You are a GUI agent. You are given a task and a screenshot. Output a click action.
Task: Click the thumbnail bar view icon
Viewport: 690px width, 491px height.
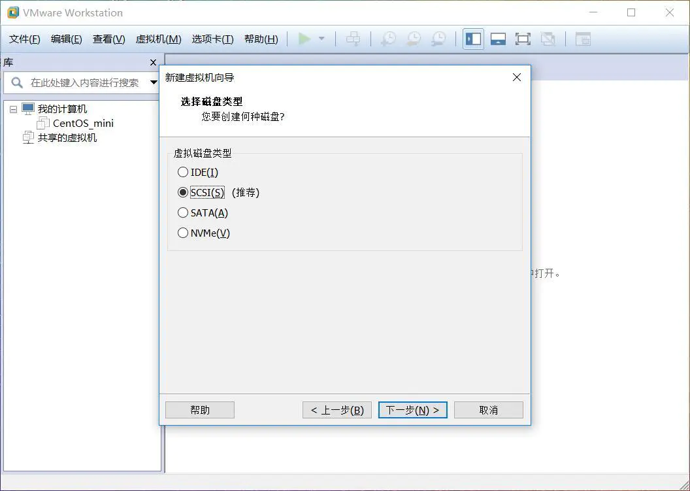coord(498,39)
